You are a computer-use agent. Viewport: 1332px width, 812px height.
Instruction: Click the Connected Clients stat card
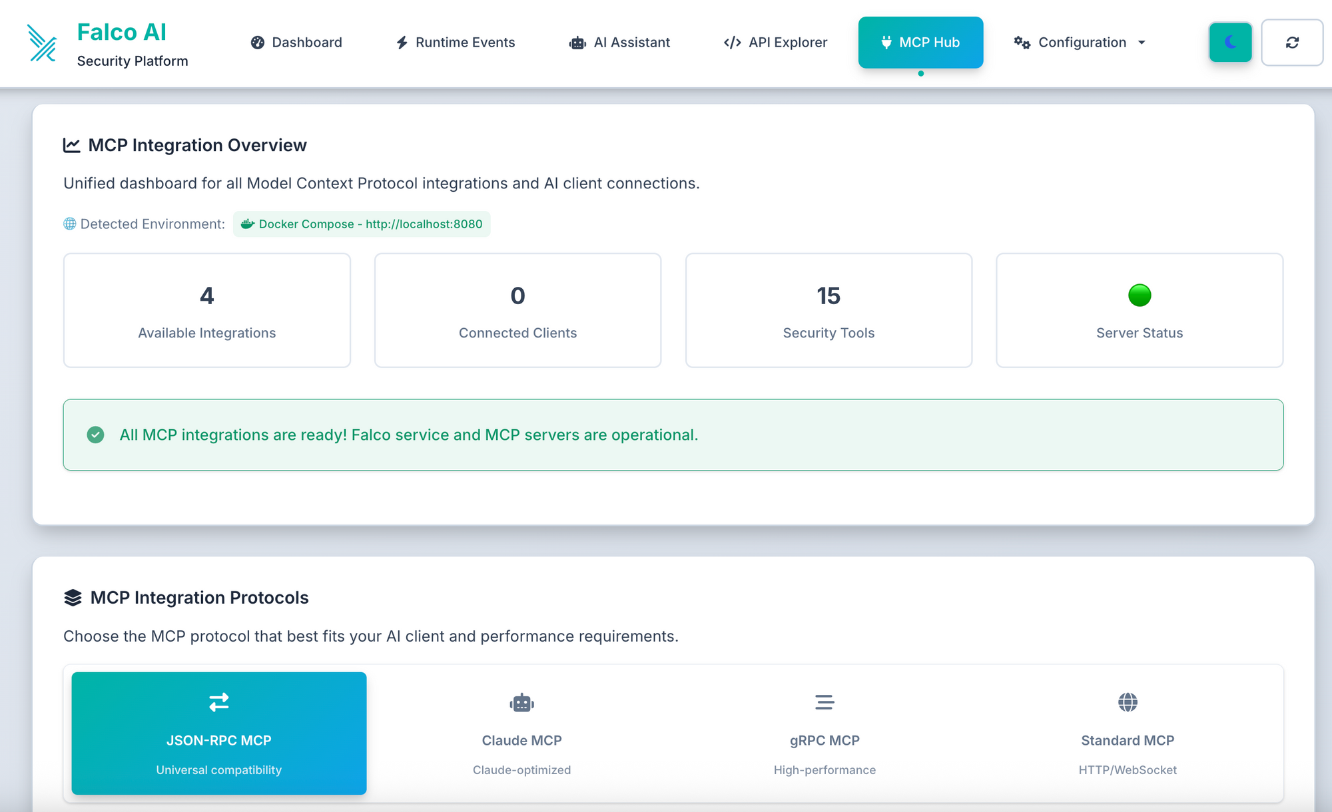[x=517, y=310]
